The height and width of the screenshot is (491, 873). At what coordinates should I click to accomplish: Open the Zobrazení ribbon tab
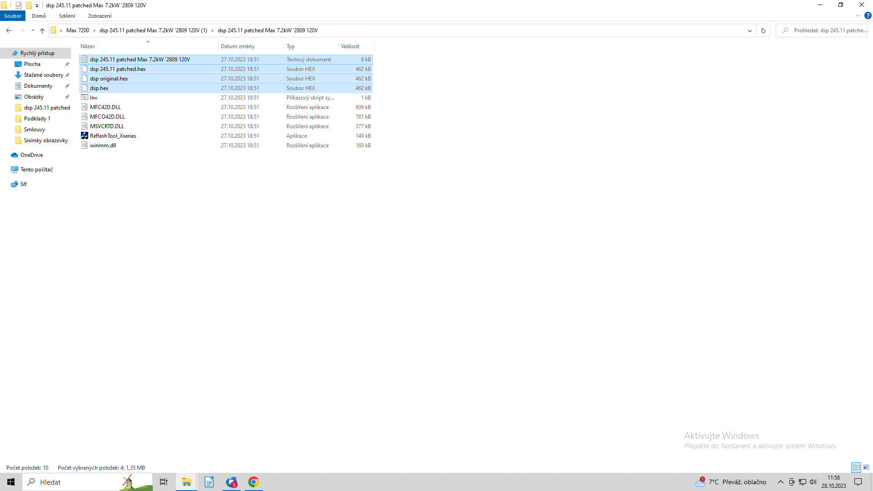point(100,16)
